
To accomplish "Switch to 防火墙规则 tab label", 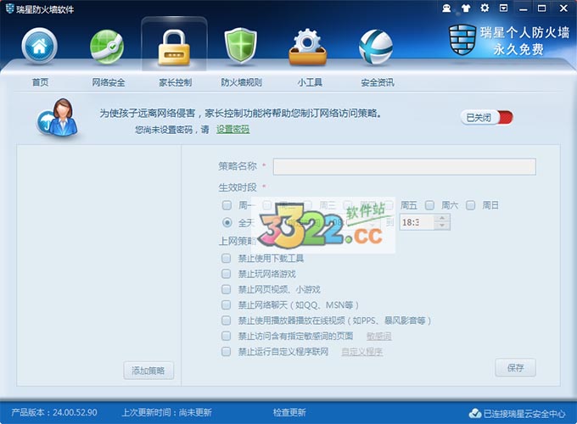I will (x=241, y=82).
